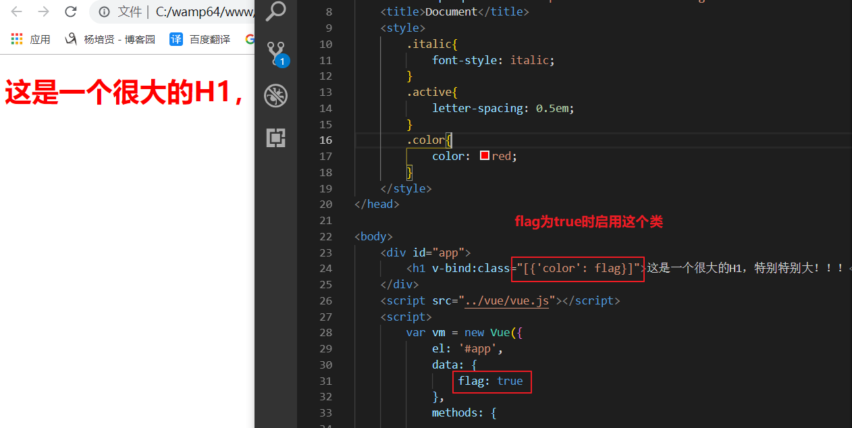This screenshot has height=428, width=852.
Task: Click the el: '#app' line
Action: 467,348
